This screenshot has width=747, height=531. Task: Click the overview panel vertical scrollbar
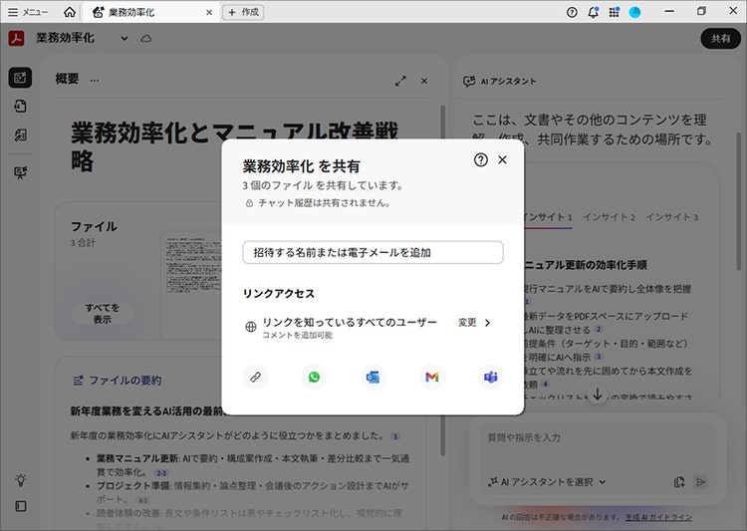click(x=442, y=280)
